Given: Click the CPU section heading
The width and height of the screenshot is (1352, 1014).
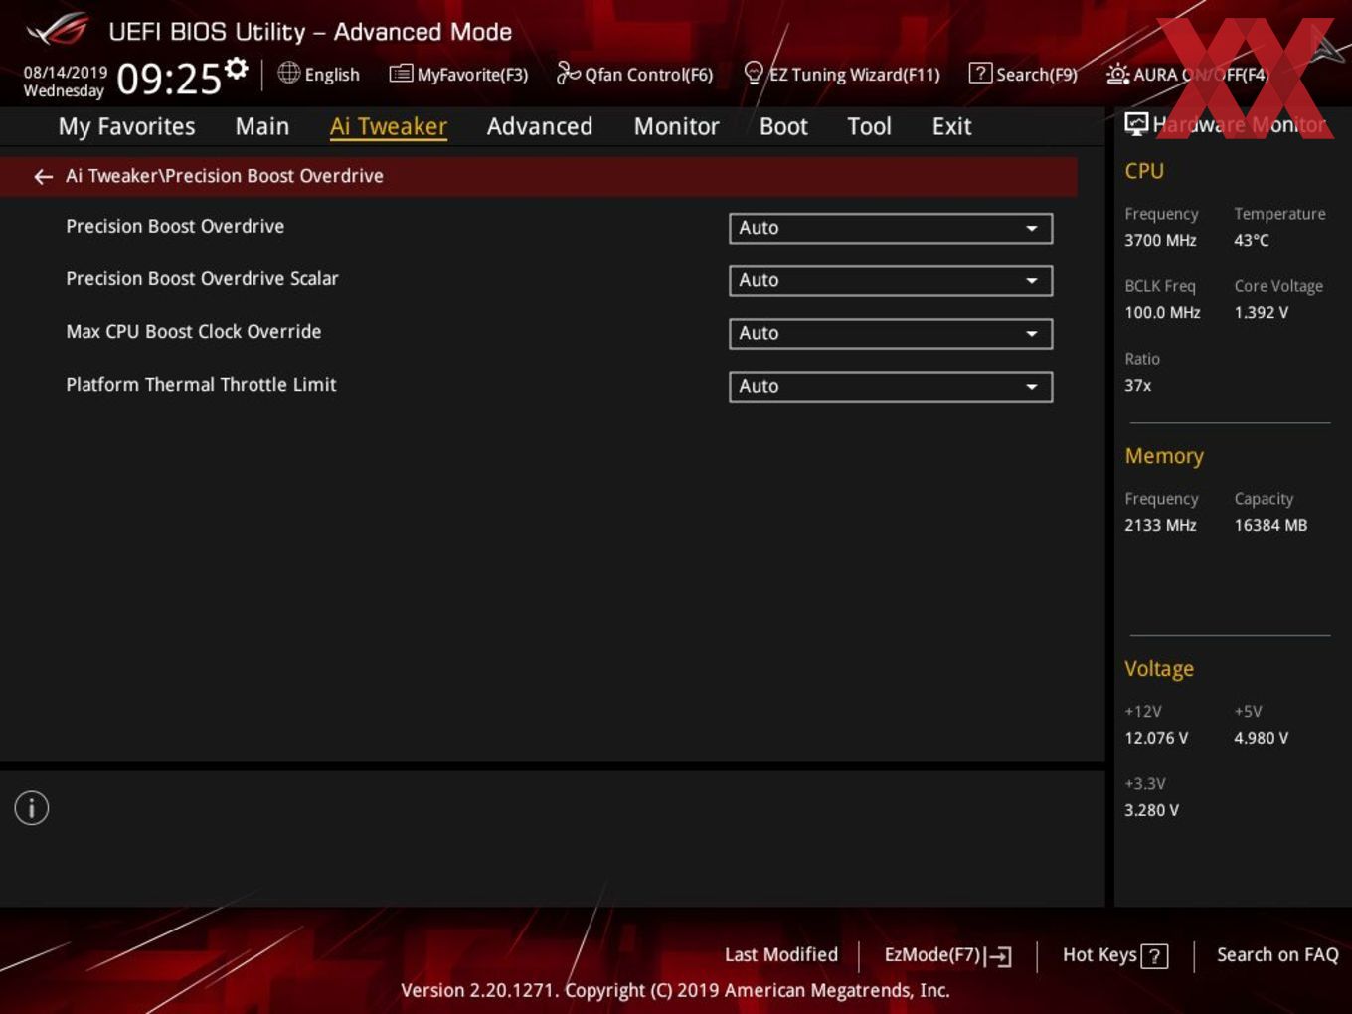Looking at the screenshot, I should tap(1144, 171).
